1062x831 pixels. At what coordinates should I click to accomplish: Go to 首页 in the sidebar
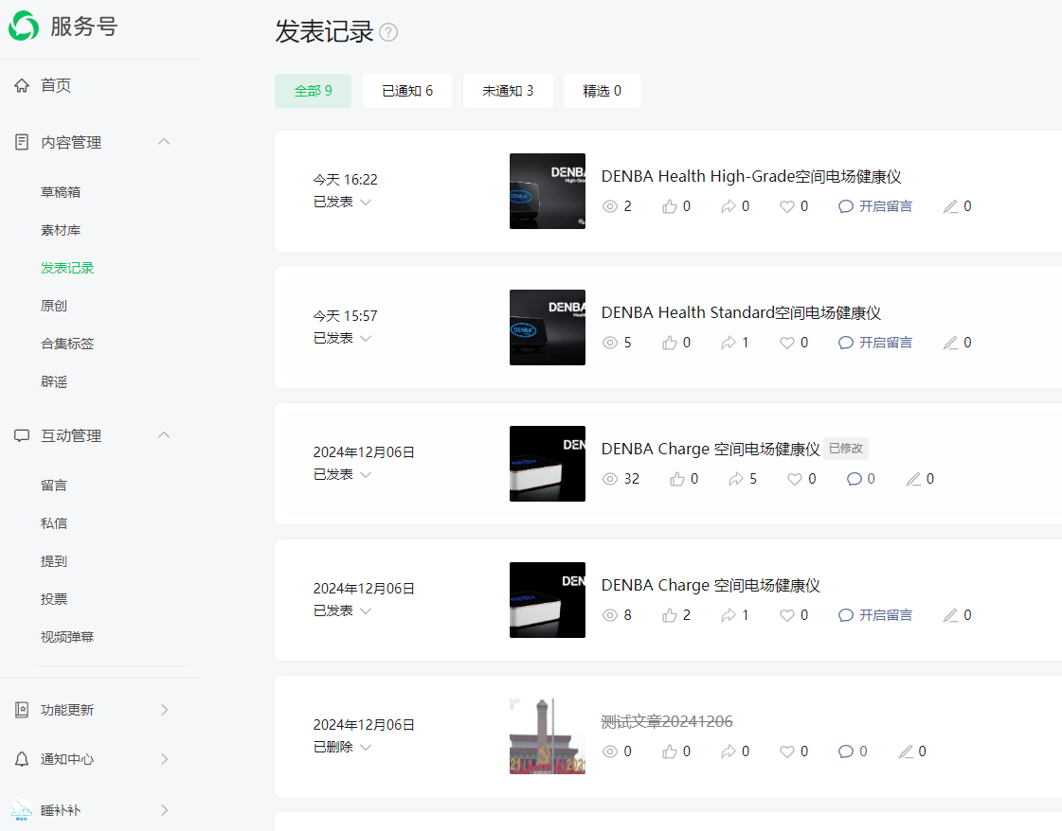click(56, 85)
